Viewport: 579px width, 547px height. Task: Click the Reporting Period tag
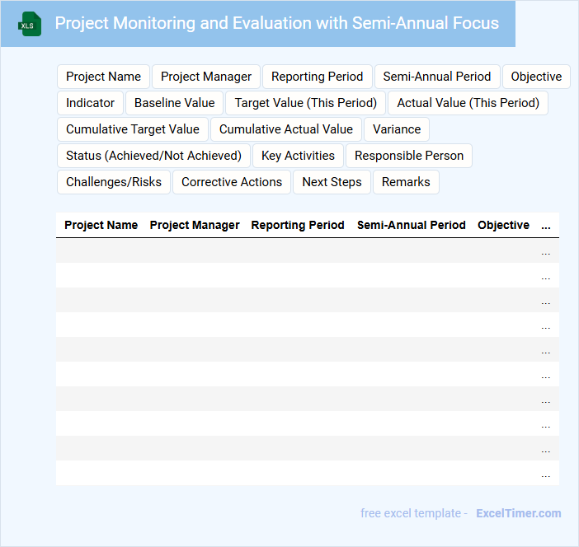coord(317,77)
